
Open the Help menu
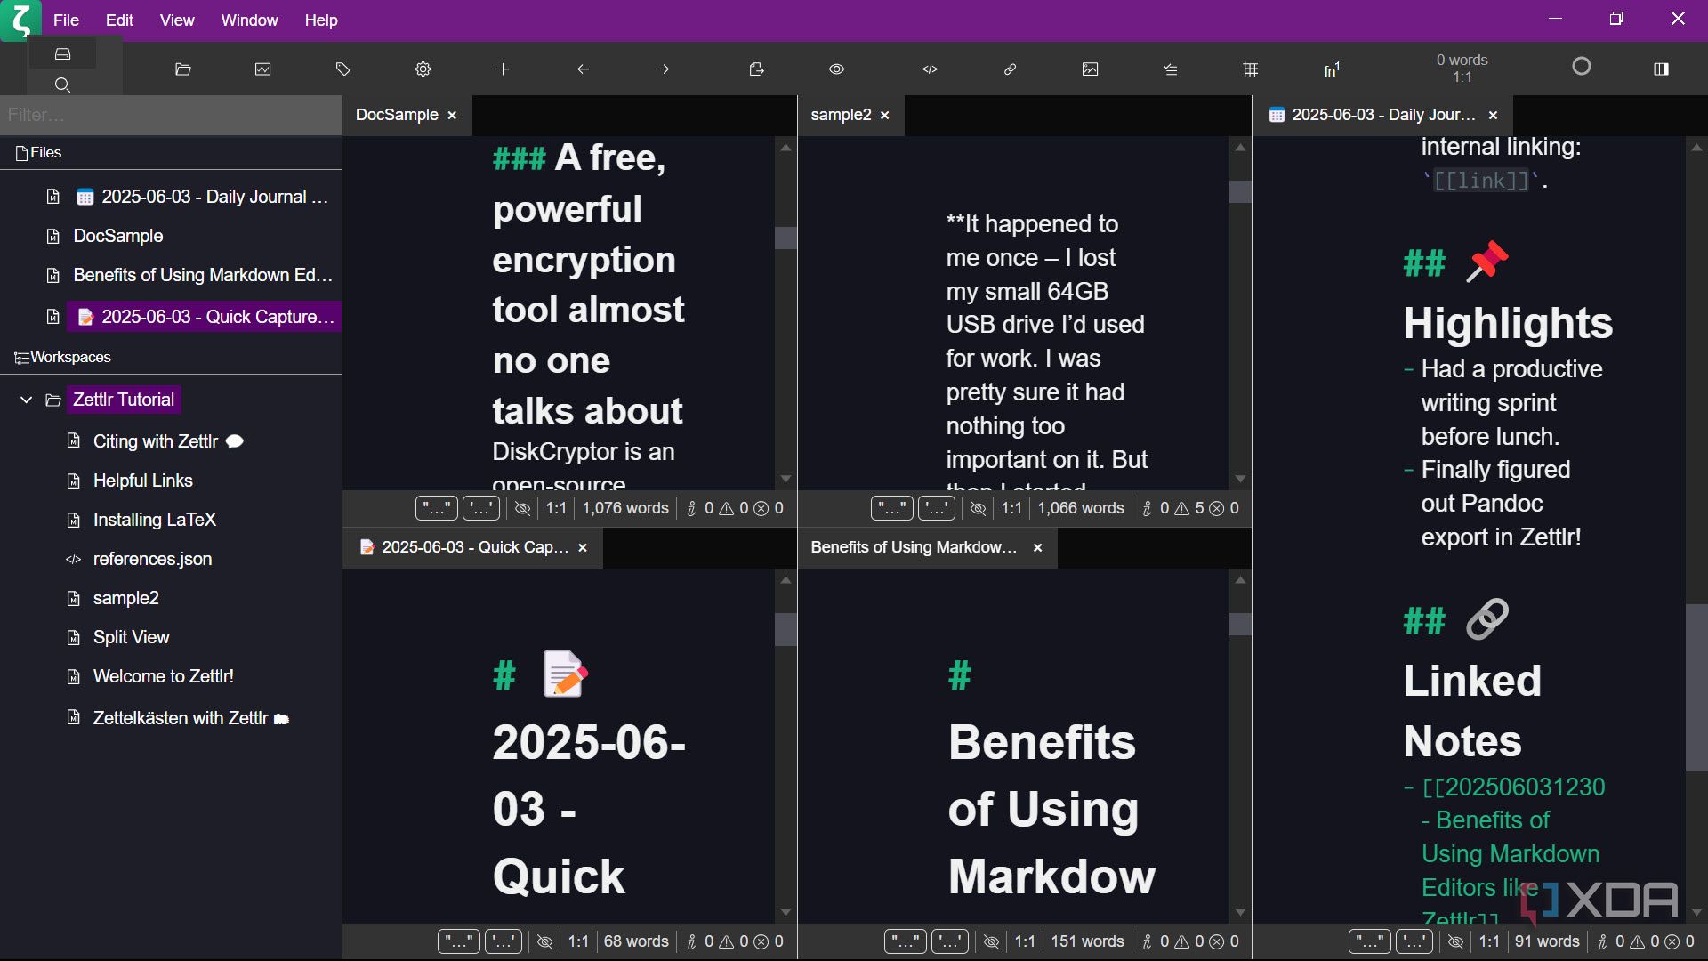pos(321,20)
